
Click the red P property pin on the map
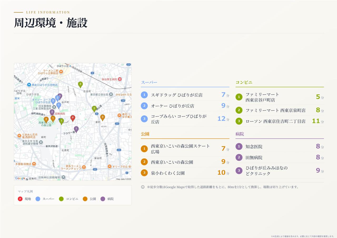click(73, 118)
